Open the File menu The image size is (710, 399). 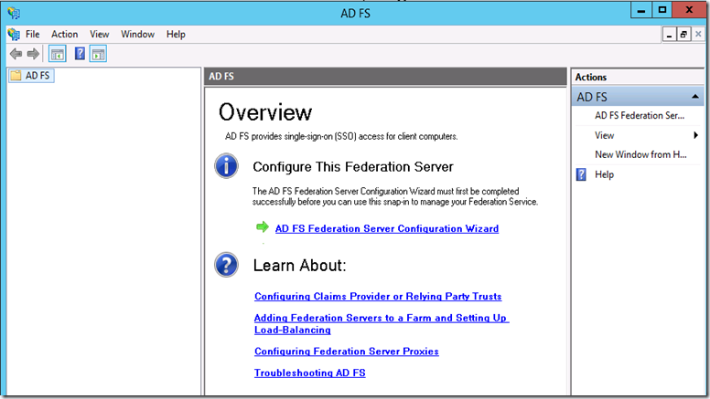coord(33,35)
